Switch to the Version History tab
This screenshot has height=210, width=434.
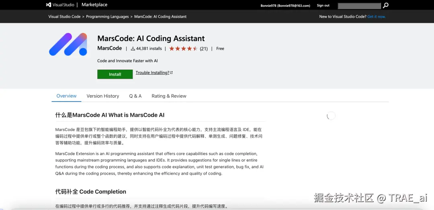pos(103,96)
